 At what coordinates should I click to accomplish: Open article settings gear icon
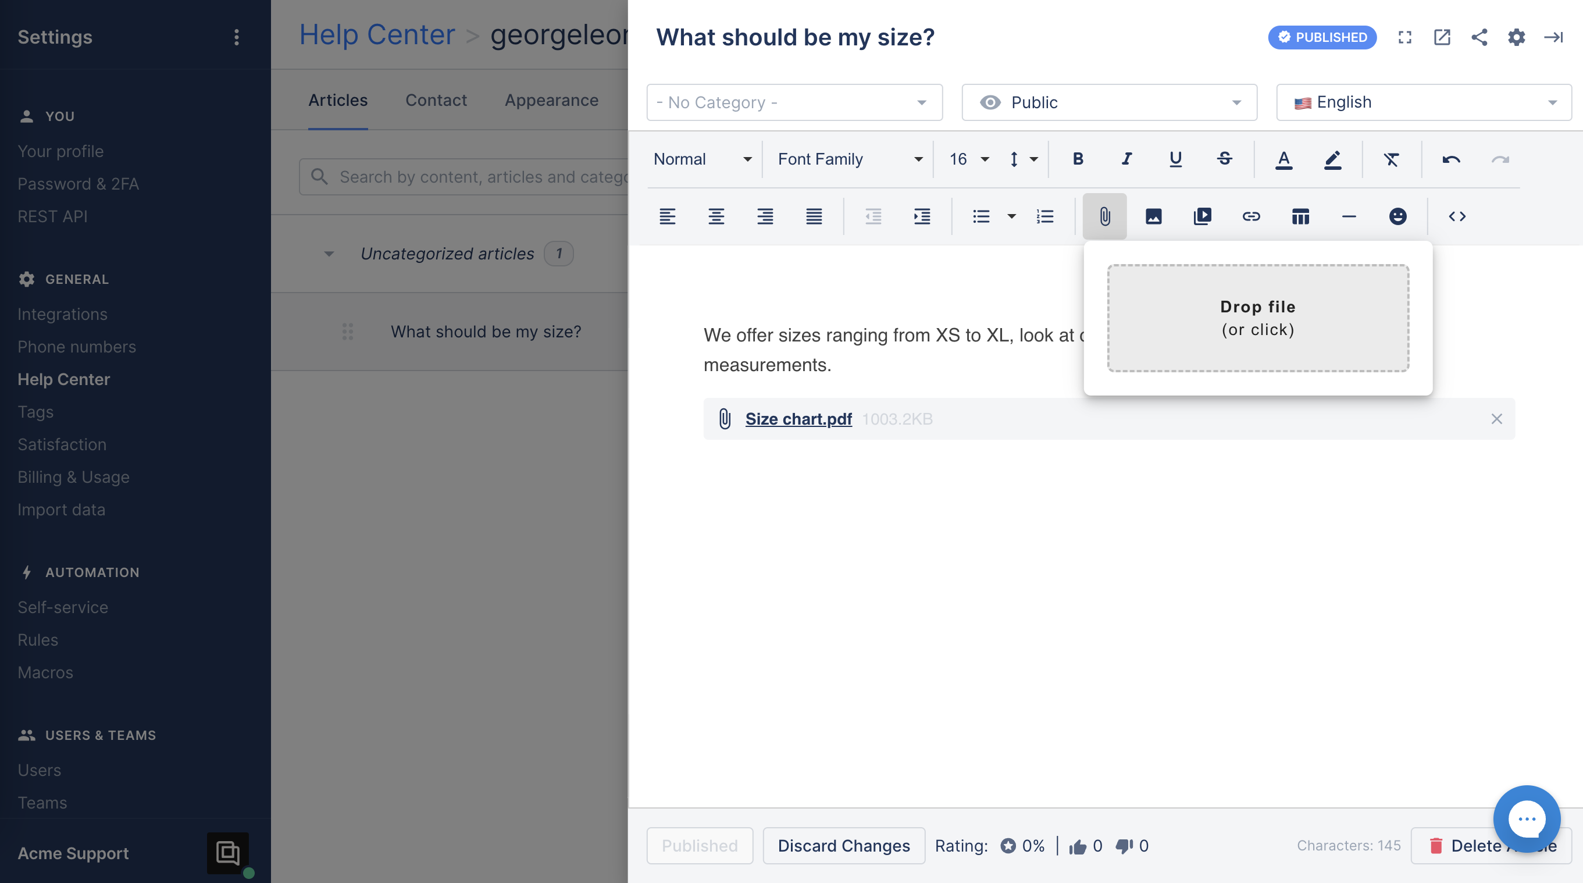(1516, 37)
